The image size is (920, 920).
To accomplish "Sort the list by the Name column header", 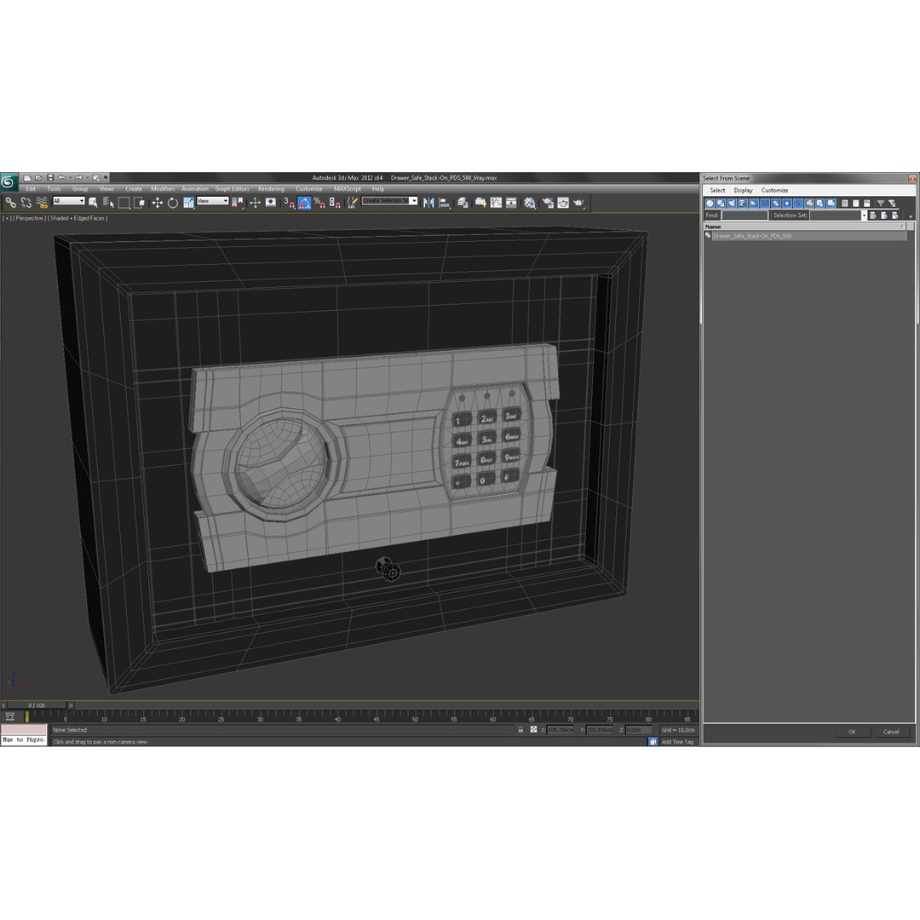I will click(x=805, y=227).
